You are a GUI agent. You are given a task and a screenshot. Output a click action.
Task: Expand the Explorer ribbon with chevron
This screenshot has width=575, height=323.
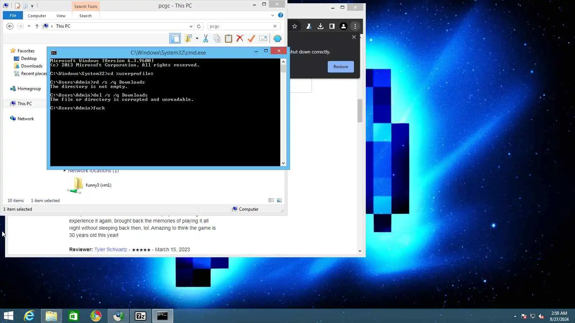click(273, 15)
